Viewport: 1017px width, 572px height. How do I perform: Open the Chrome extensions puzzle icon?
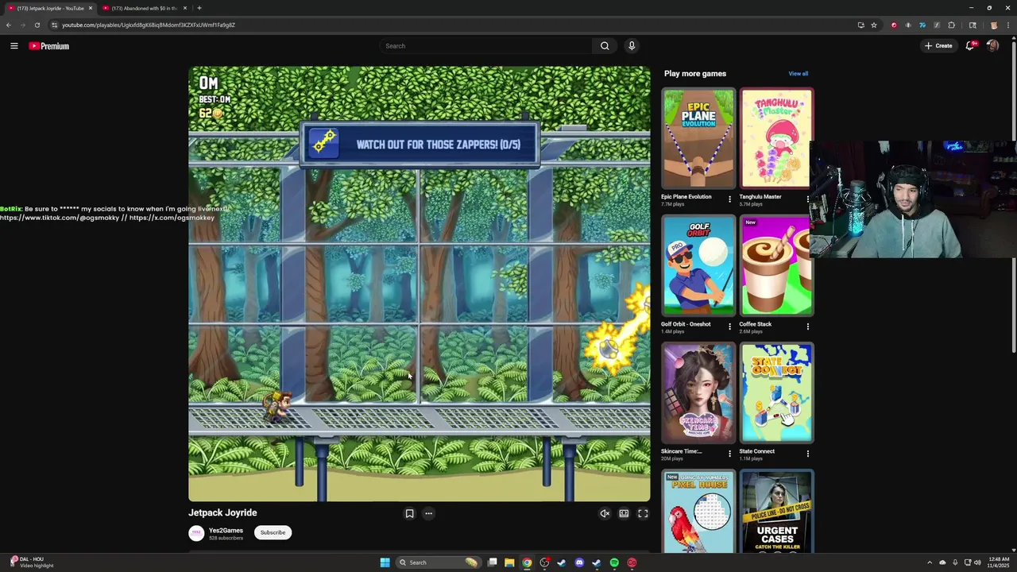(951, 25)
